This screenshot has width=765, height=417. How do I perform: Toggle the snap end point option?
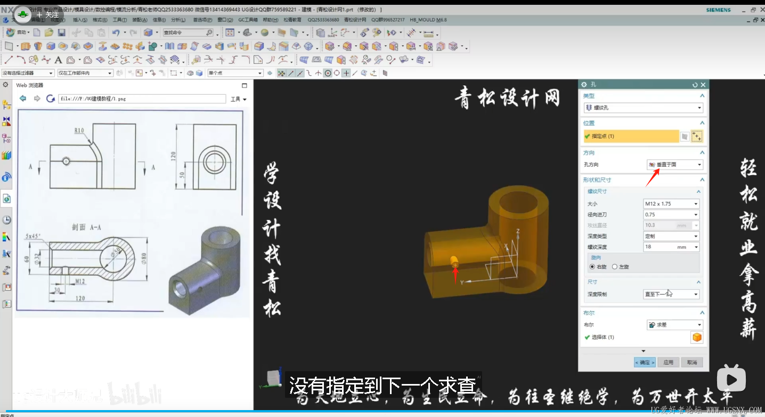(291, 73)
